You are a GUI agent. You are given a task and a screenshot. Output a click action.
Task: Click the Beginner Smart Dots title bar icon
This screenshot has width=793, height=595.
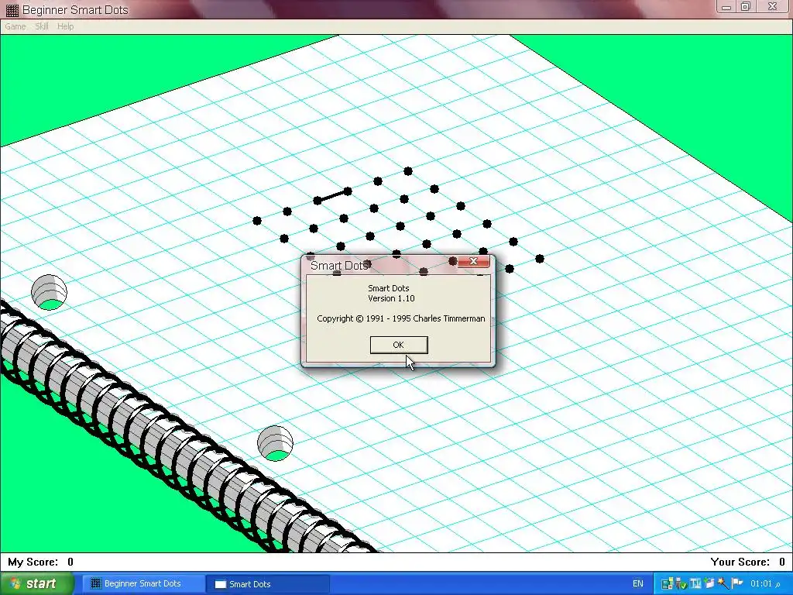coord(12,9)
